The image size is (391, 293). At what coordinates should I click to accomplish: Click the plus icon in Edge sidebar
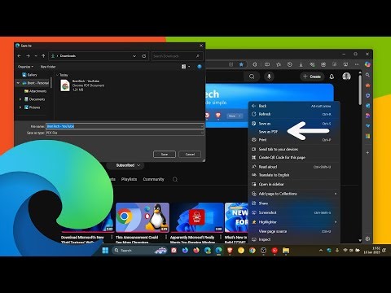pos(367,152)
